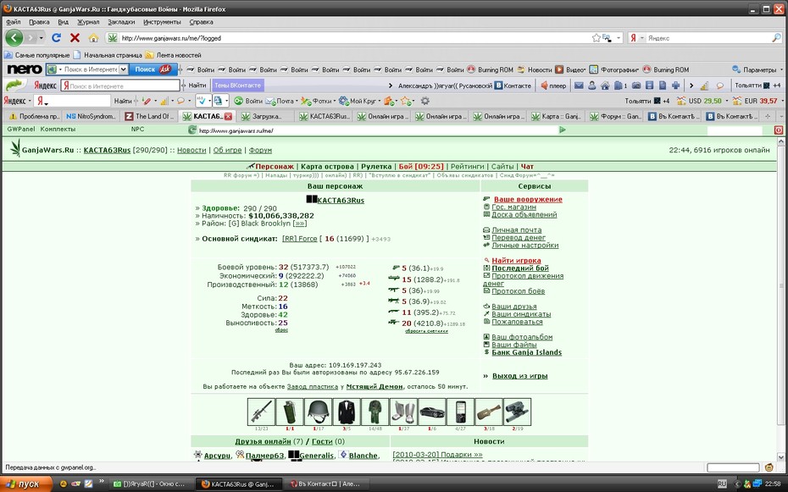Close the active KACTA6... tab

point(228,116)
